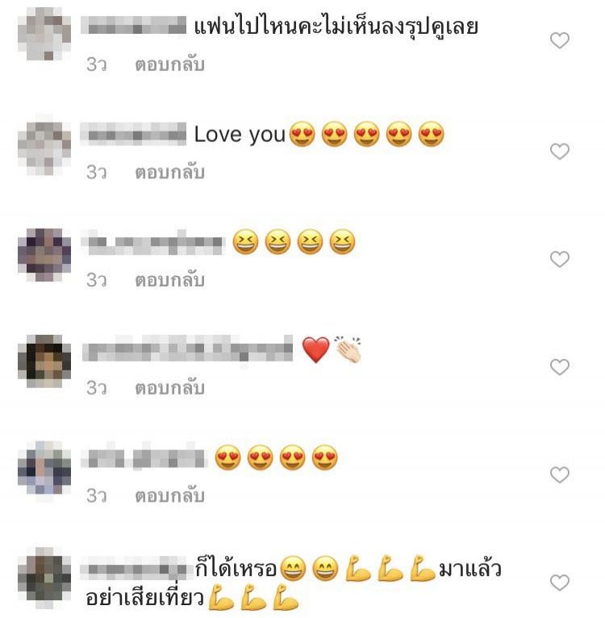
Task: Open avatar of four heart-eyes commenter
Action: pyautogui.click(x=44, y=469)
